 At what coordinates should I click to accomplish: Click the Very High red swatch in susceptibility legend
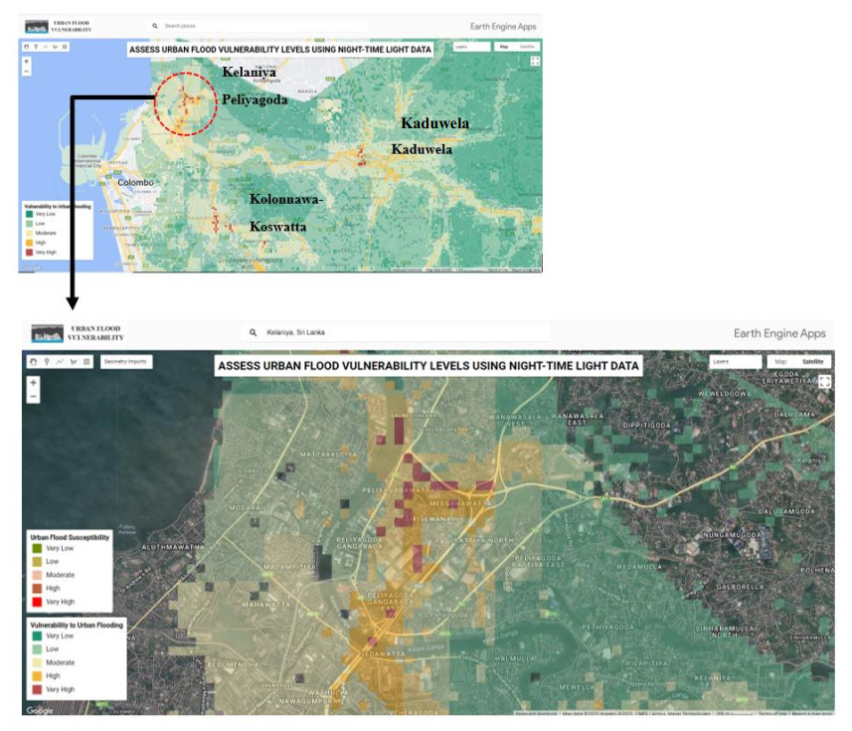click(x=38, y=603)
